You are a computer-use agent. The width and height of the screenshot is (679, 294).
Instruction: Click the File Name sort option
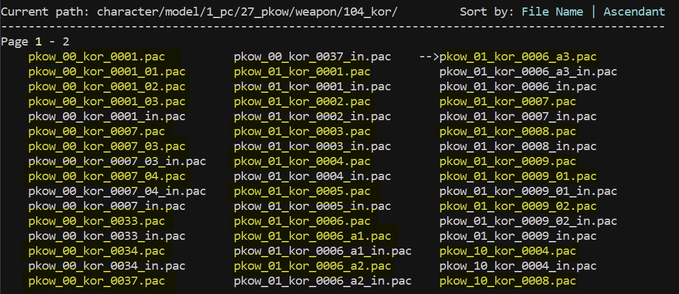tap(552, 12)
